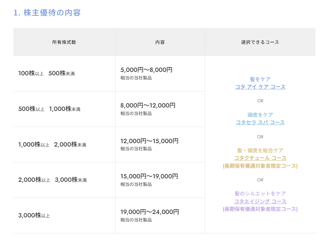The width and height of the screenshot is (325, 241).
Task: Open the コタクチュール コース link
Action: [260, 158]
